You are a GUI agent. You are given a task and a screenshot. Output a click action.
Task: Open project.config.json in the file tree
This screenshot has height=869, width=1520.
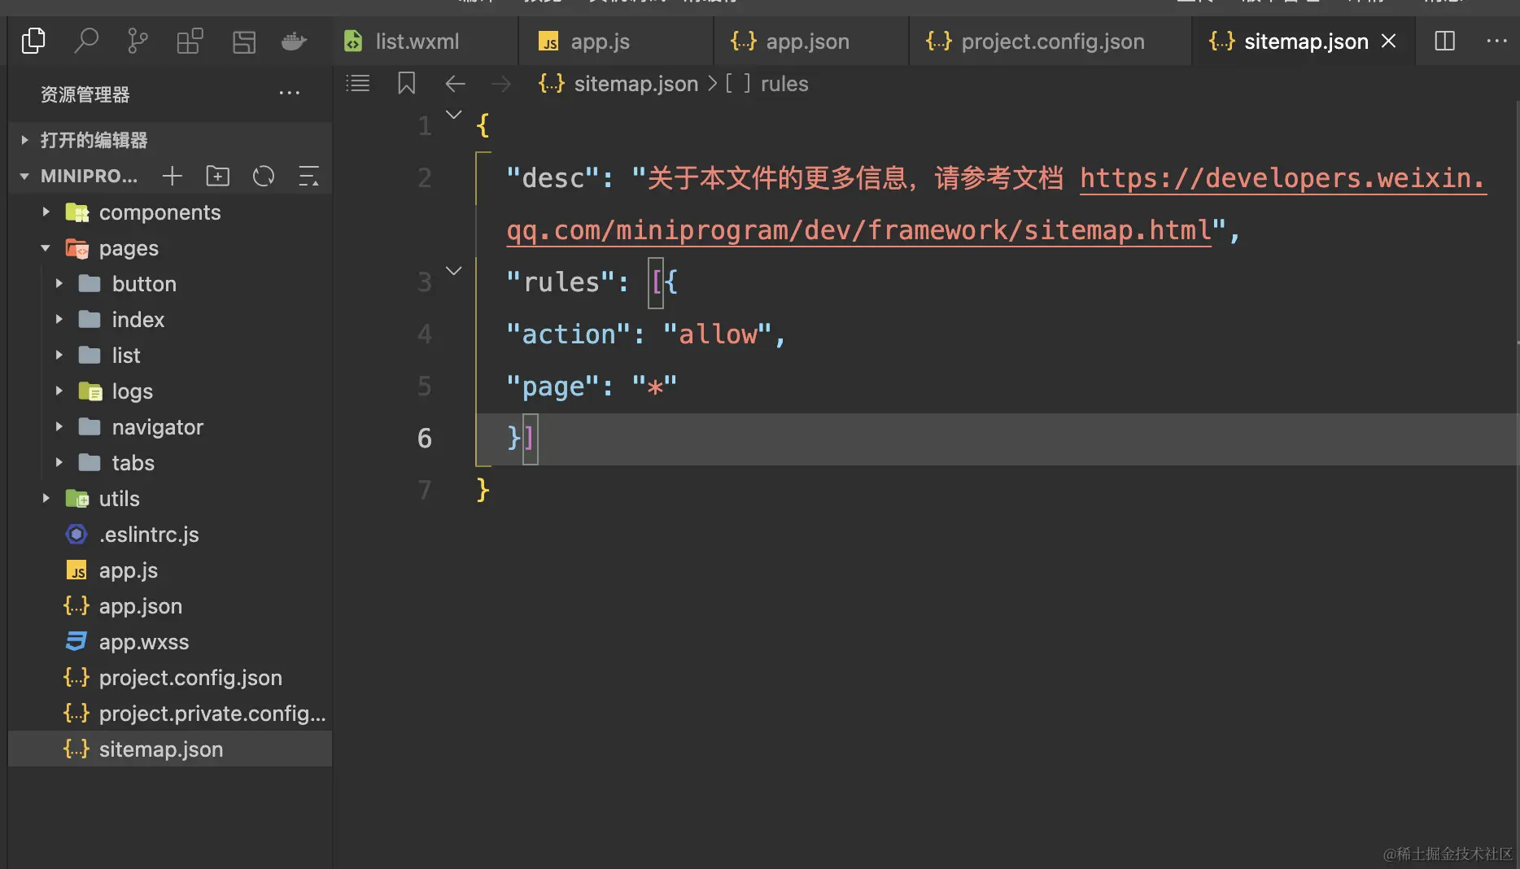coord(170,677)
